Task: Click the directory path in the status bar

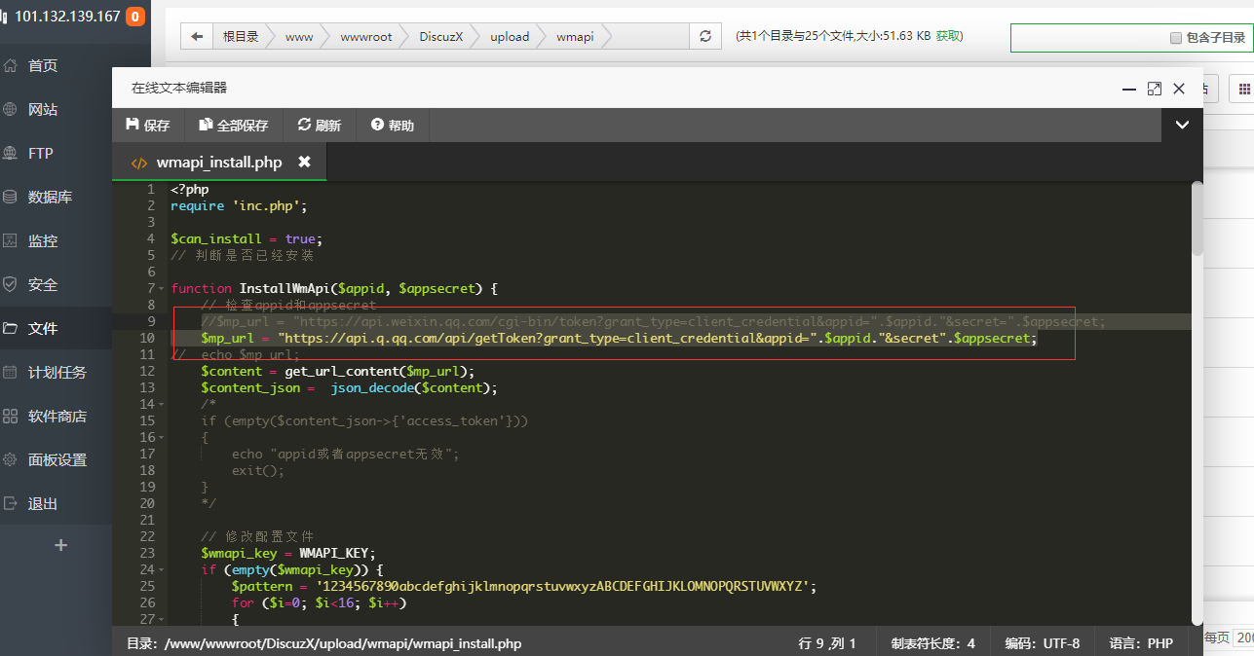Action: [323, 643]
